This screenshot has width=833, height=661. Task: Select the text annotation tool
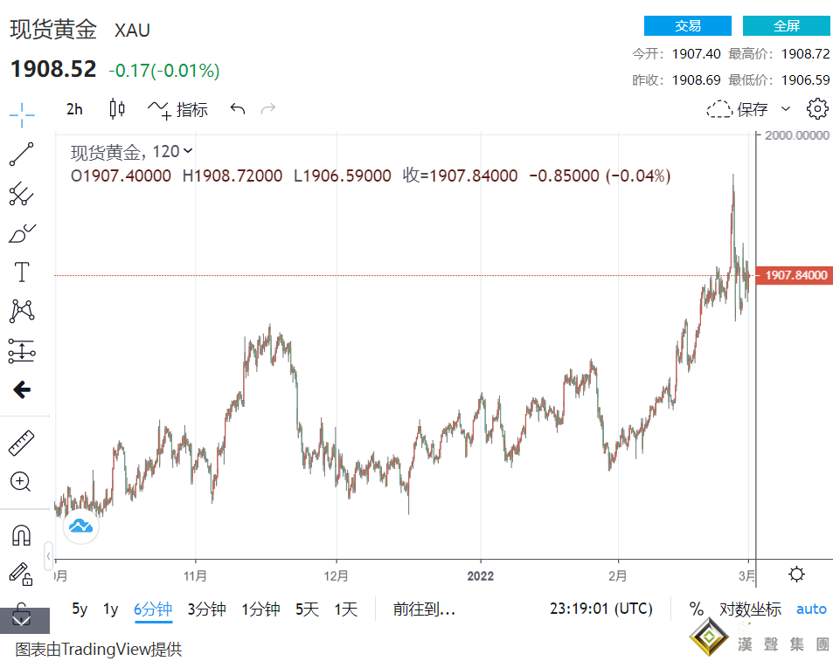click(22, 272)
